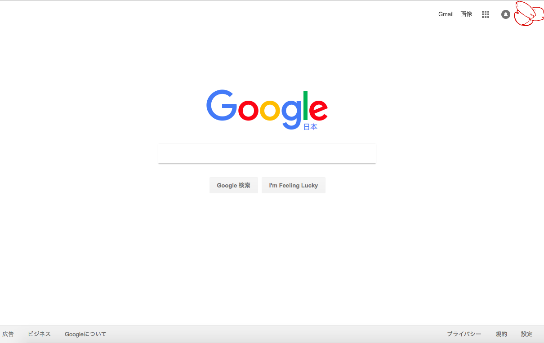Open the ビジネス footer link
This screenshot has width=544, height=343.
[40, 334]
